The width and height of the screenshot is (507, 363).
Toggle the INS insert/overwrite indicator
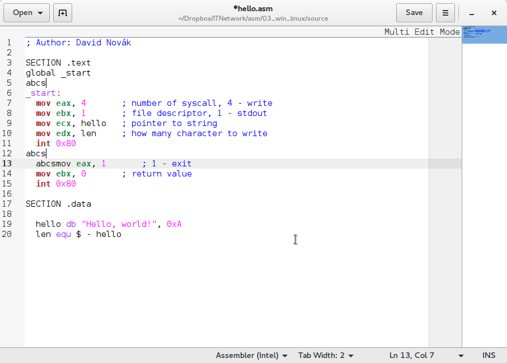click(x=489, y=355)
